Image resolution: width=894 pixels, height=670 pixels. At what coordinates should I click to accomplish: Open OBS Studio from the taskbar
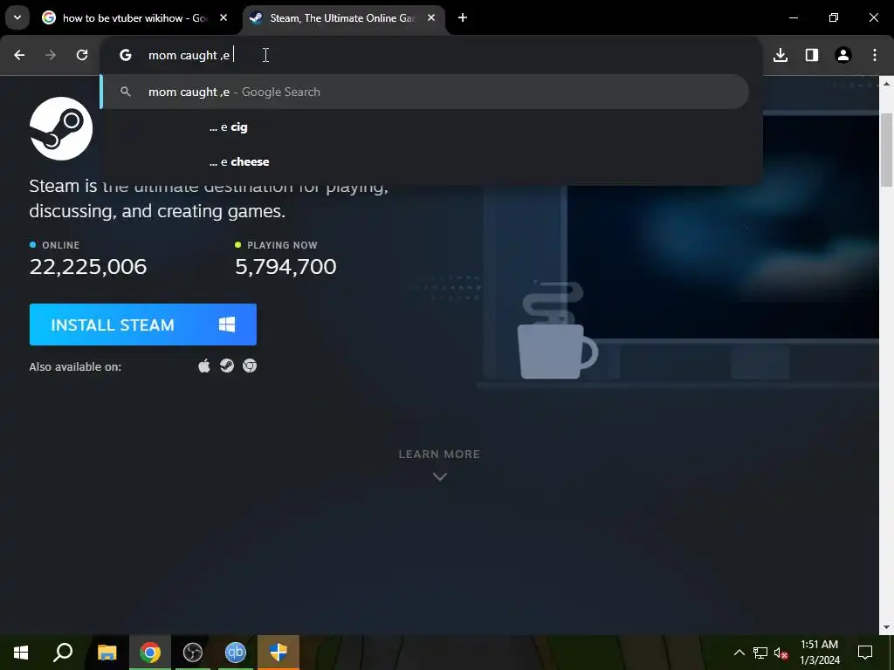[193, 653]
